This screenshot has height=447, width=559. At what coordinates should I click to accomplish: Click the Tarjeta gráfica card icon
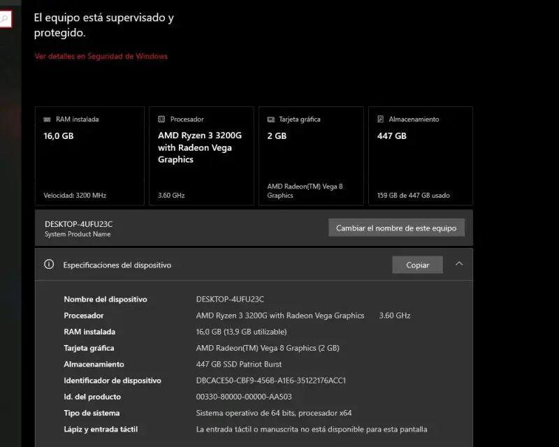(x=271, y=119)
